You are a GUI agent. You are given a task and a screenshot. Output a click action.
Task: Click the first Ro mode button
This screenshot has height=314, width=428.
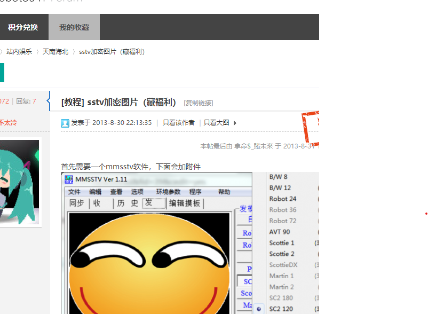click(245, 233)
